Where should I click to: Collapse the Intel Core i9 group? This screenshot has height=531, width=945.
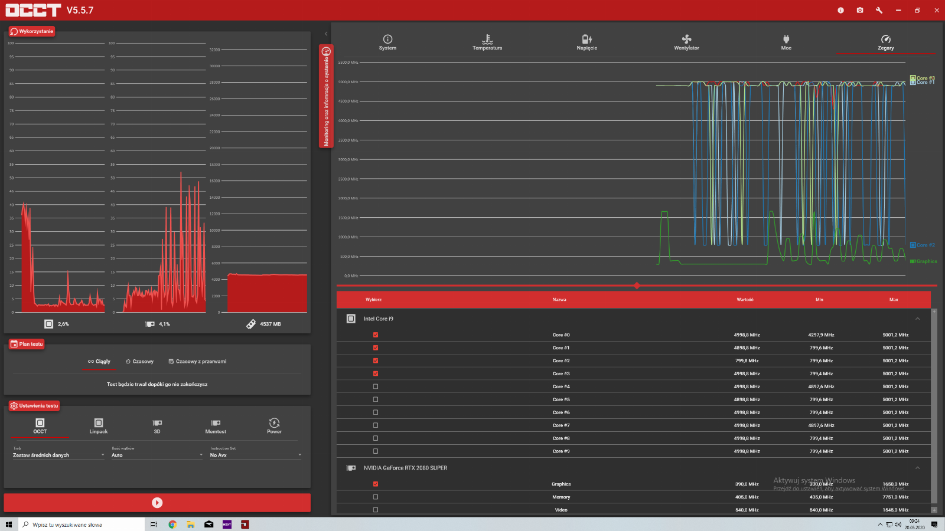point(917,319)
